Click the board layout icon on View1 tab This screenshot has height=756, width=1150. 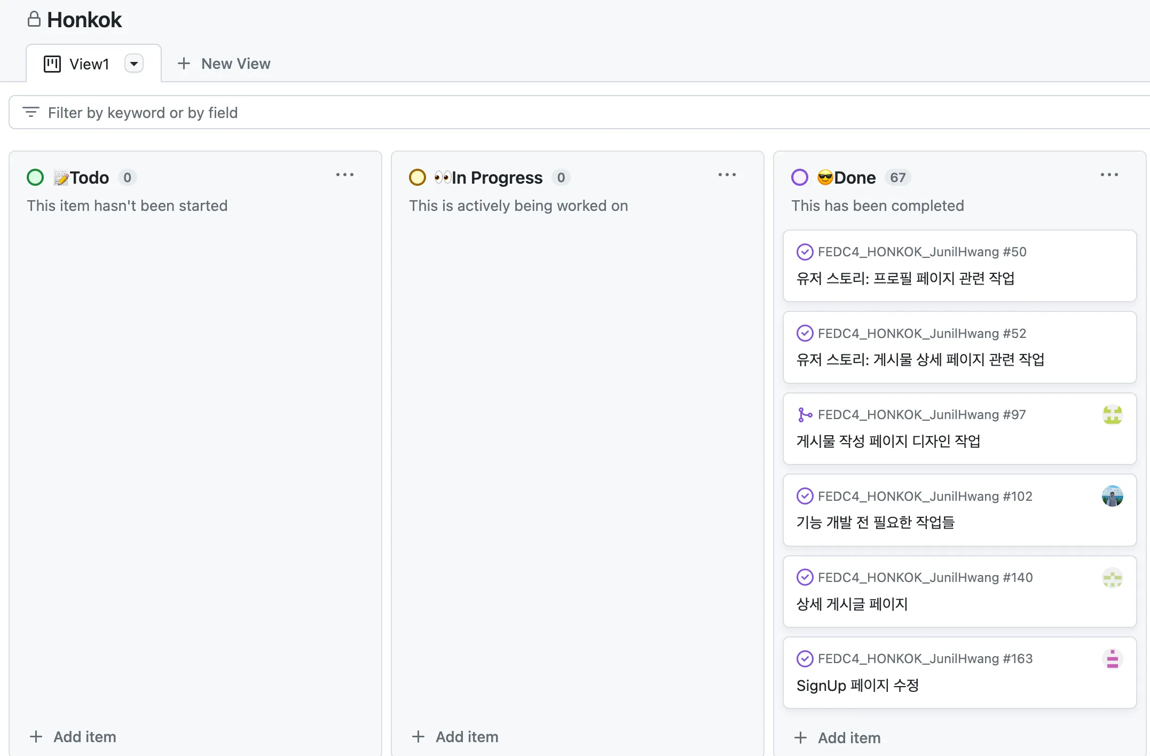click(x=52, y=63)
